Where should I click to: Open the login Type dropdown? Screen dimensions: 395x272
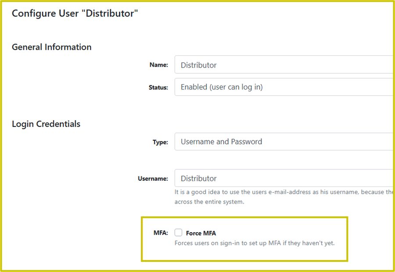coord(284,142)
